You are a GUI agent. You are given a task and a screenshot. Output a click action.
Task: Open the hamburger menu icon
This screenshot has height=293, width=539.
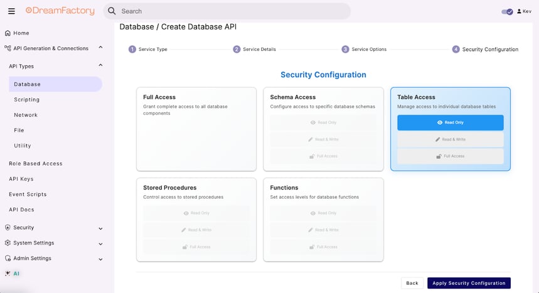(x=11, y=11)
